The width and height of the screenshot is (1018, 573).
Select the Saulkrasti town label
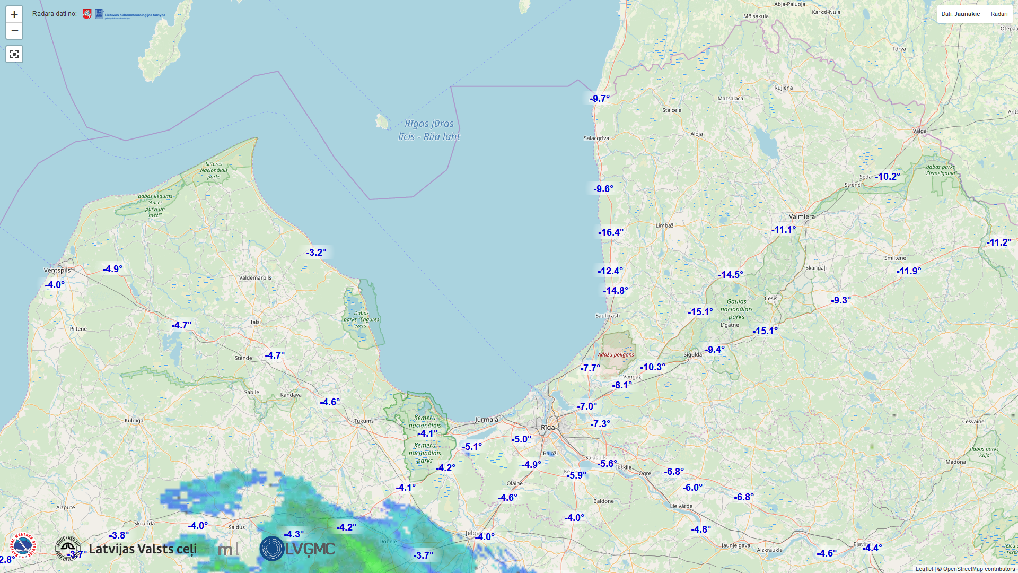608,316
